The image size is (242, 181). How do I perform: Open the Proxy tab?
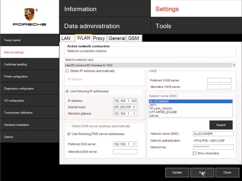(x=99, y=38)
